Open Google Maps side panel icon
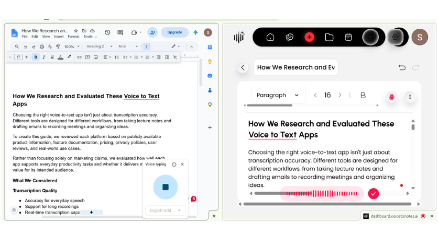438x246 pixels. 210,105
